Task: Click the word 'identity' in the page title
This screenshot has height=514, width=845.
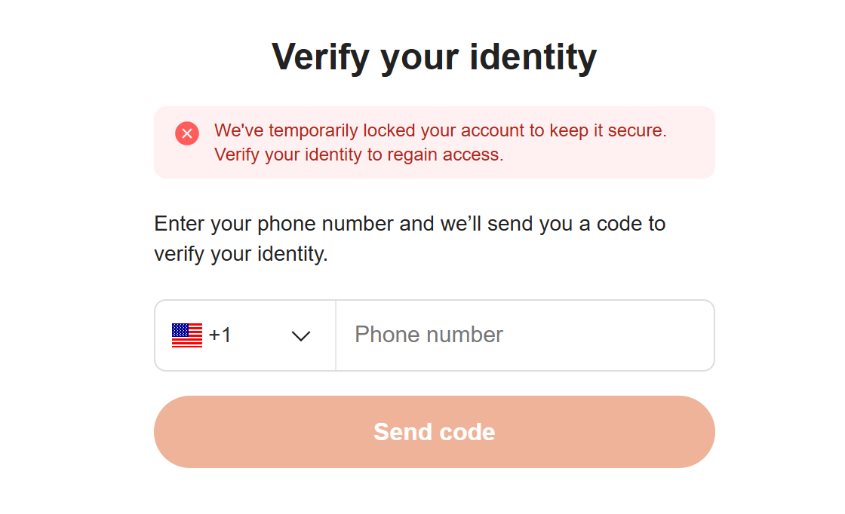Action: [x=533, y=57]
